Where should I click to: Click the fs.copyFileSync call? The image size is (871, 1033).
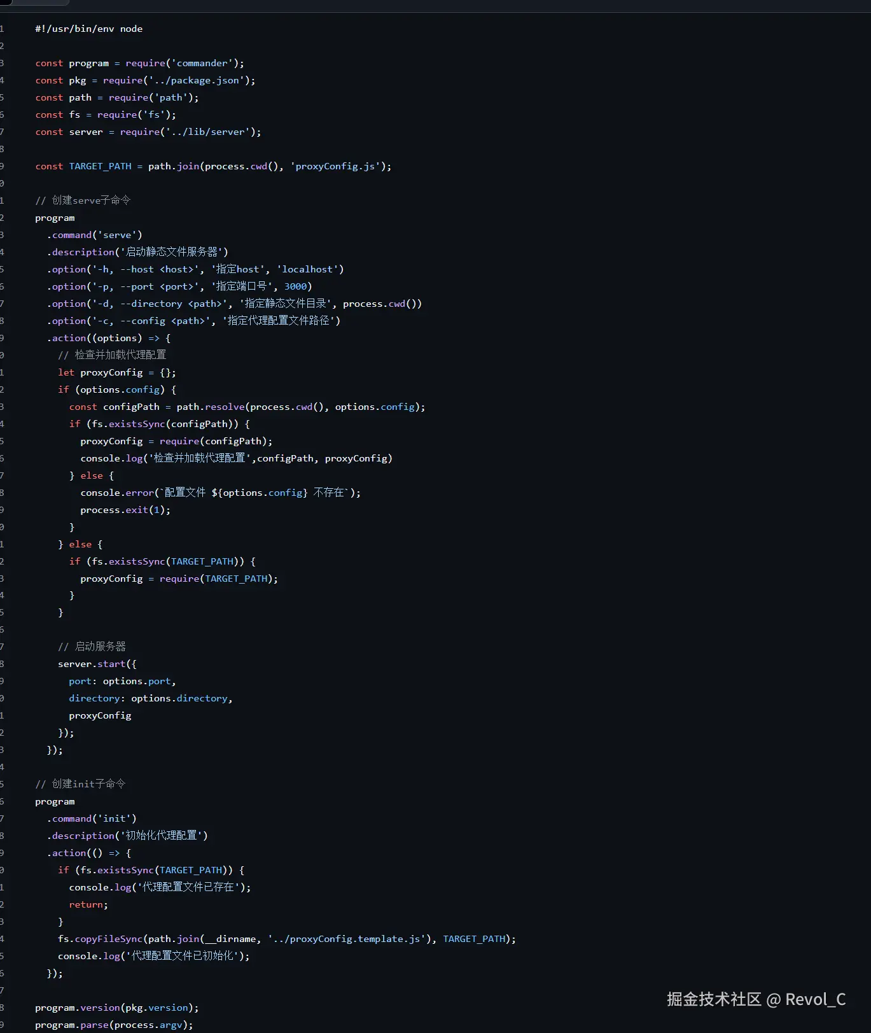click(x=100, y=939)
